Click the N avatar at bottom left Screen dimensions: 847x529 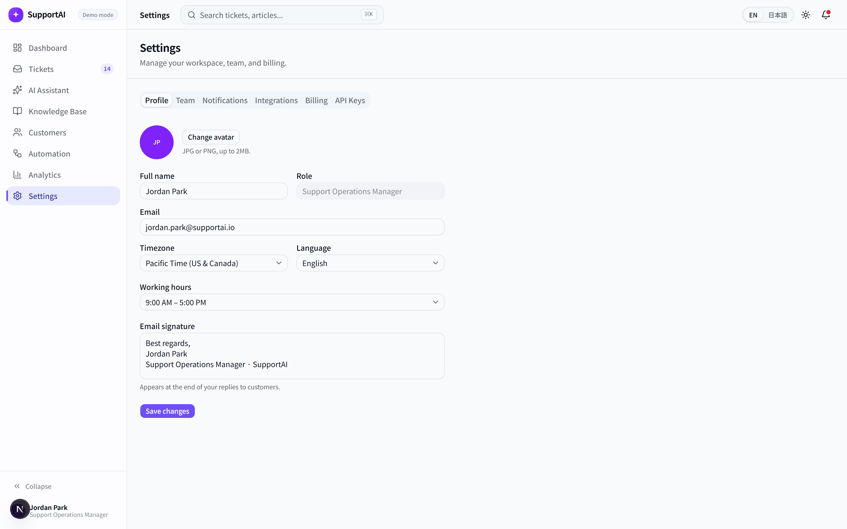pos(20,509)
